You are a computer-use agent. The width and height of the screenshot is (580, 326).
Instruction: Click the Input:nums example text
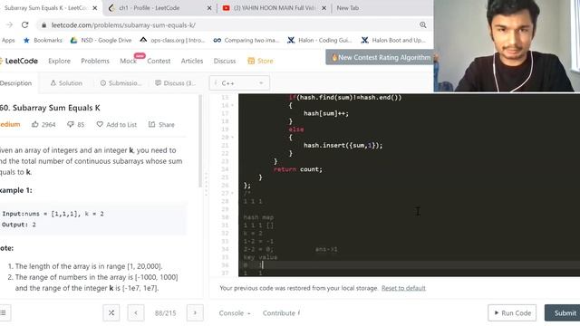click(x=53, y=214)
